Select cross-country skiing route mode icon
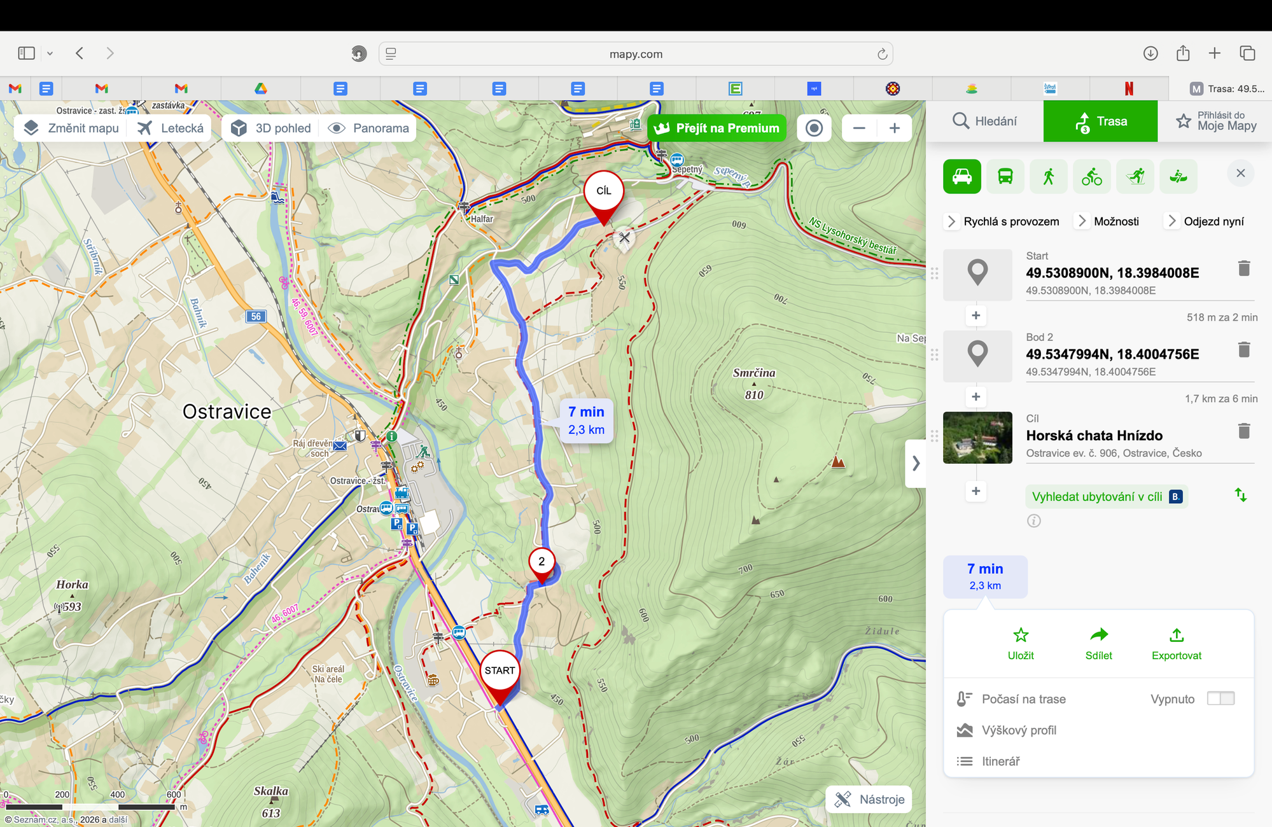Viewport: 1272px width, 827px height. point(1135,176)
